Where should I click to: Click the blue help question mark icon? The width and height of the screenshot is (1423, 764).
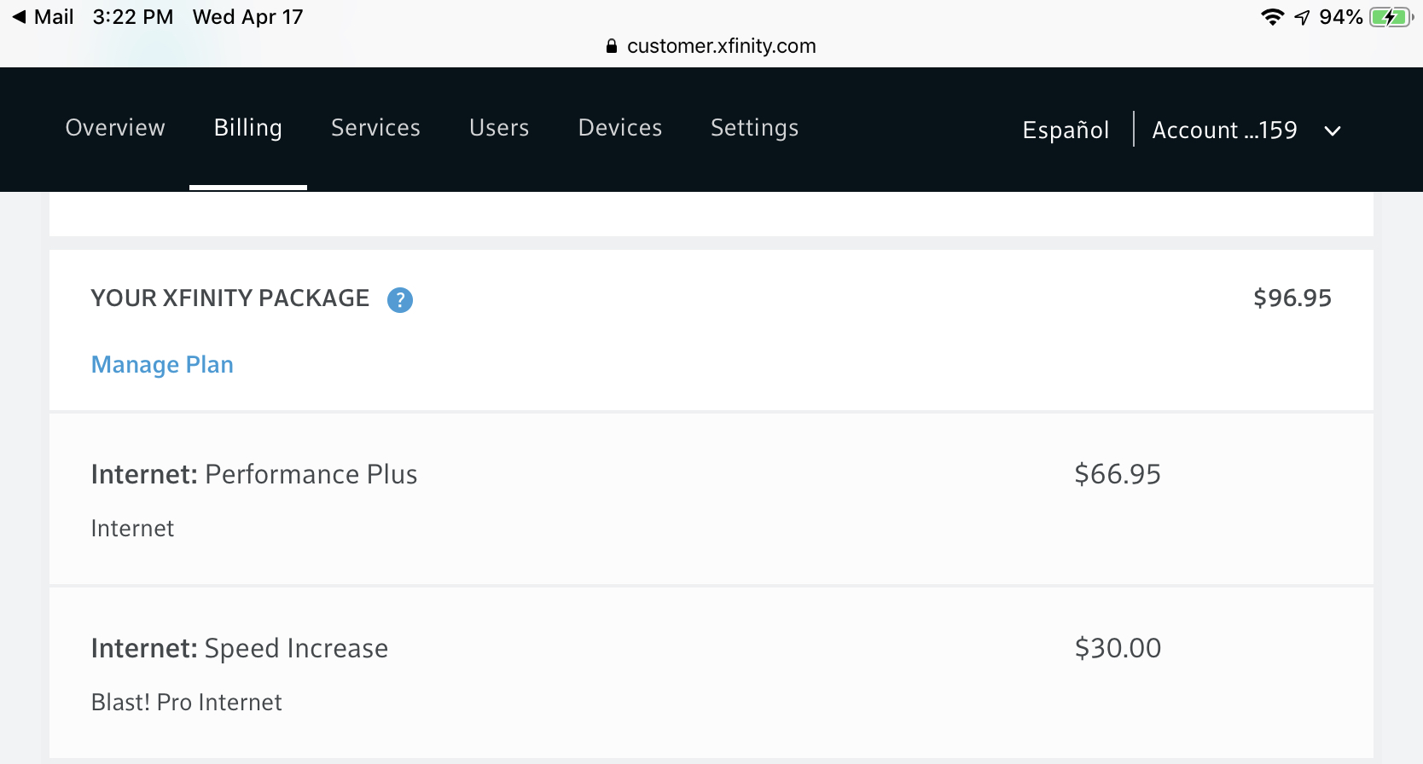pos(399,300)
